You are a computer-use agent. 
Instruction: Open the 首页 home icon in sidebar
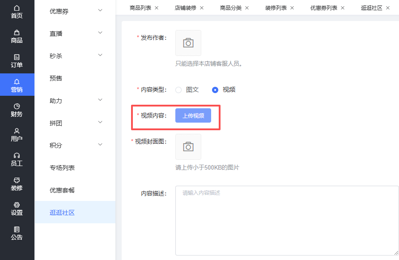point(17,9)
